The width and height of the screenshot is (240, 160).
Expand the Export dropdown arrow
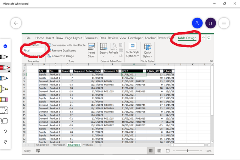click(104, 56)
